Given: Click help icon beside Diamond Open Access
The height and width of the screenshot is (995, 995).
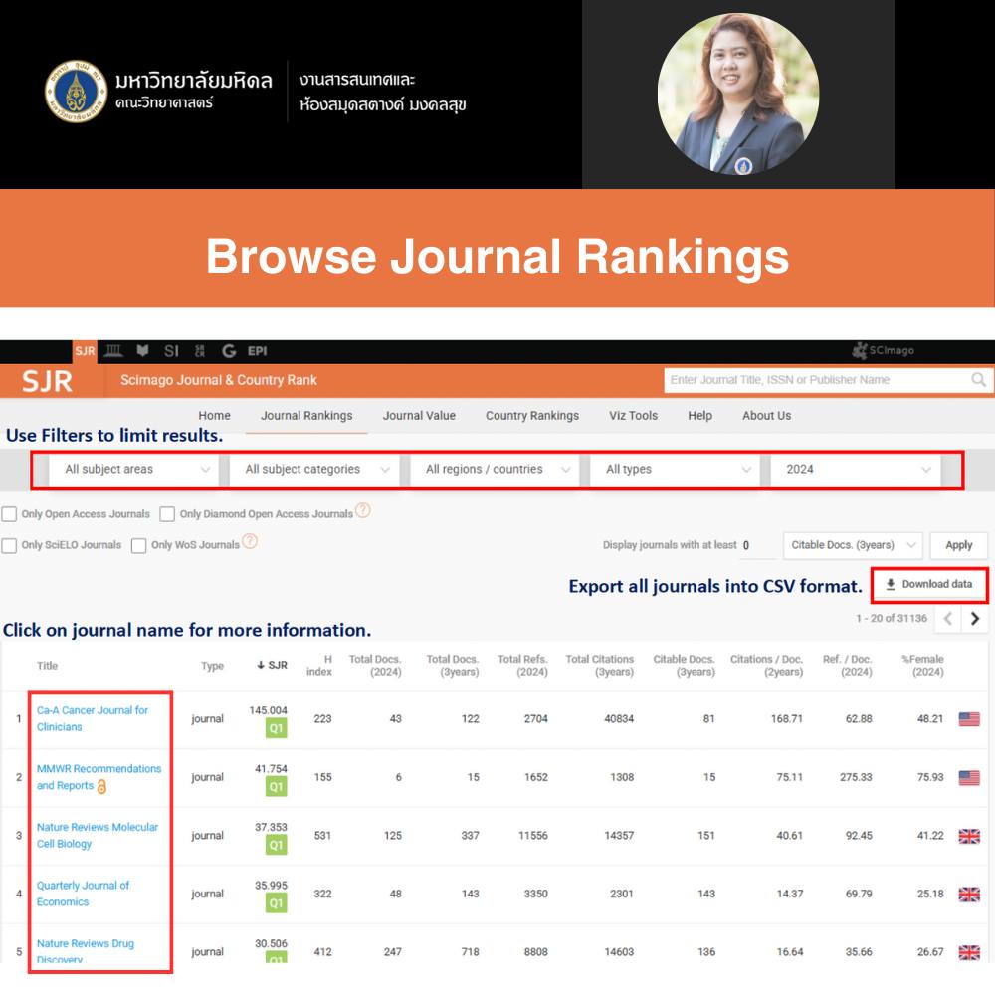Looking at the screenshot, I should pos(363,511).
